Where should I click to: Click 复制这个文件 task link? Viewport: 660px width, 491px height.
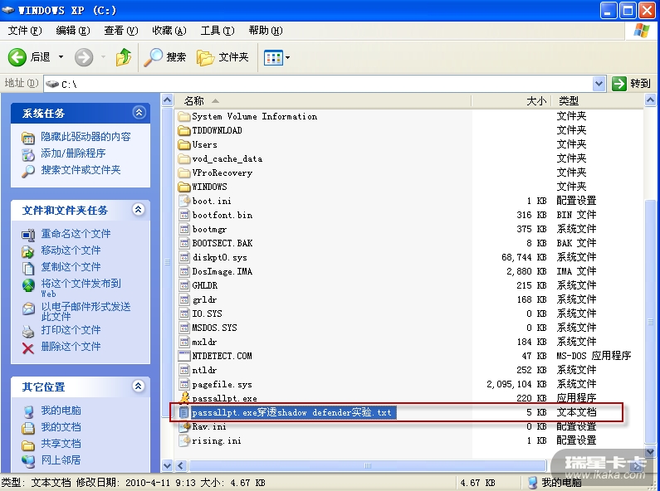point(71,267)
